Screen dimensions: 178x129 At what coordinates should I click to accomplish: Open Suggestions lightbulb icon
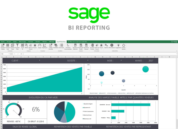(x=118, y=46)
